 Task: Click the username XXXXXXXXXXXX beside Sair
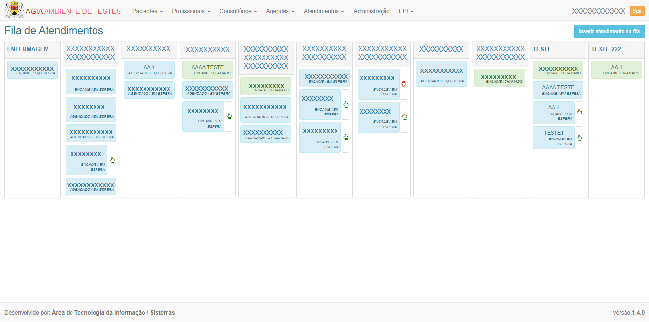click(x=599, y=11)
